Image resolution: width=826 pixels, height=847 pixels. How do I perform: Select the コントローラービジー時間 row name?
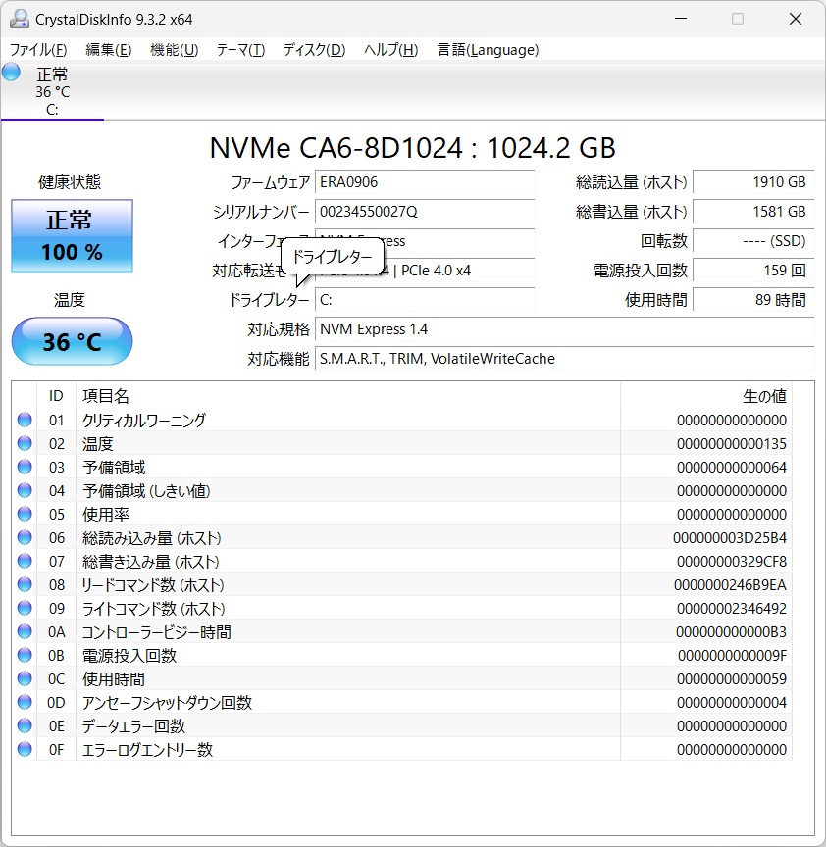(x=156, y=631)
